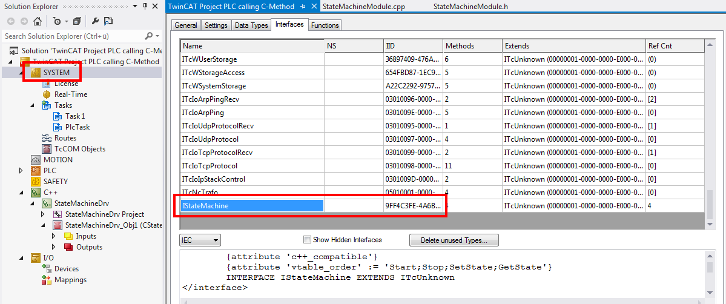Viewport: 726px width, 304px height.
Task: Click the Preview Selected Items icon
Action: 108,21
